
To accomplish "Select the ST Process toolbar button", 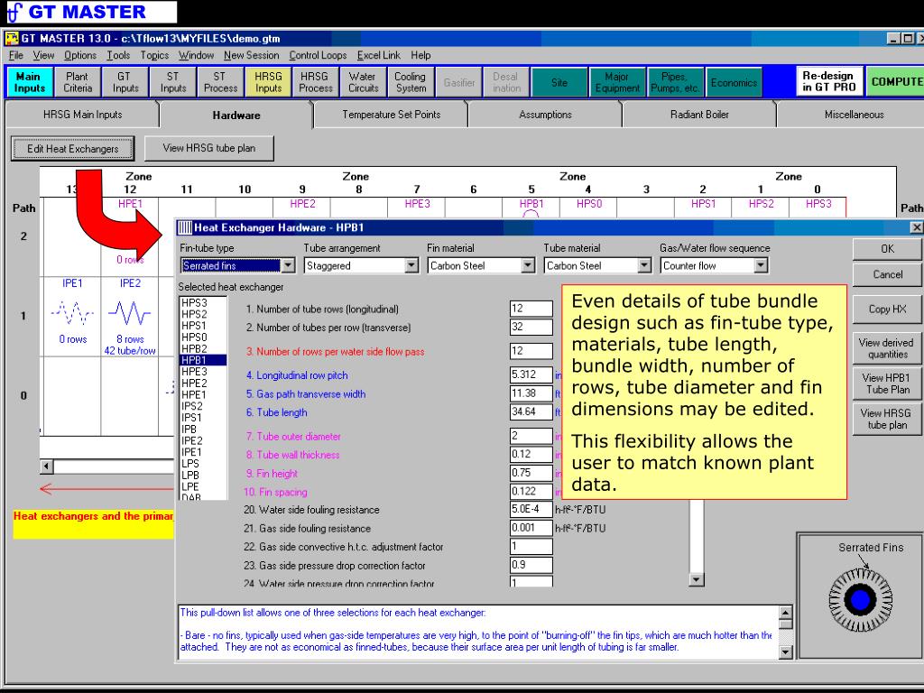I will (220, 82).
